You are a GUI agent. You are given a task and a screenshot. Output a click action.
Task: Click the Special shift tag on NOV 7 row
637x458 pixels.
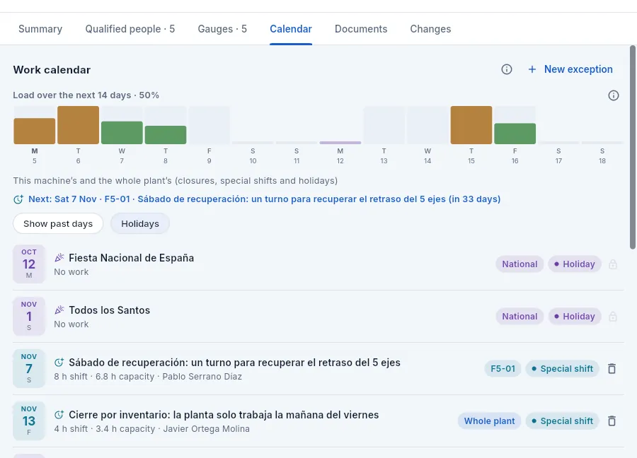(x=562, y=369)
